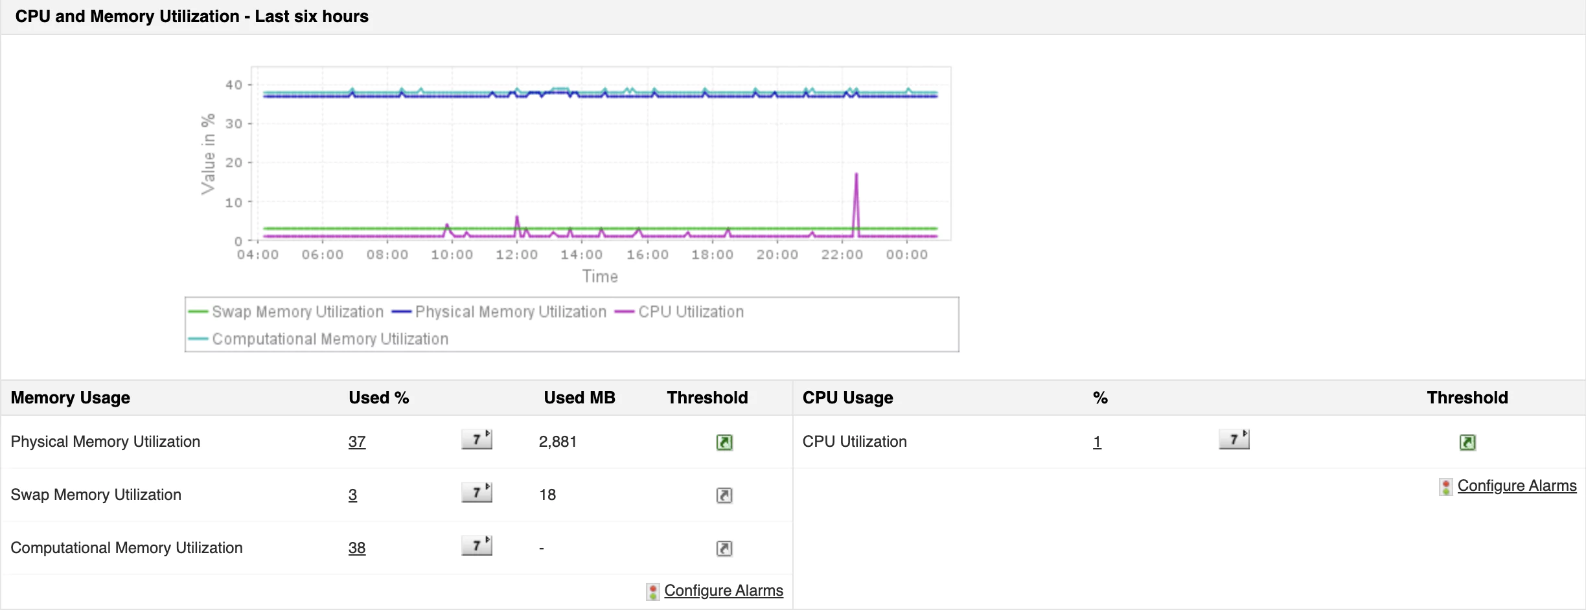Click Physical Memory used percent value 37
1586x610 pixels.
pyautogui.click(x=357, y=442)
